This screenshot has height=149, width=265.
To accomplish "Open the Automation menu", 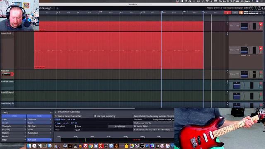I will 39,133.
